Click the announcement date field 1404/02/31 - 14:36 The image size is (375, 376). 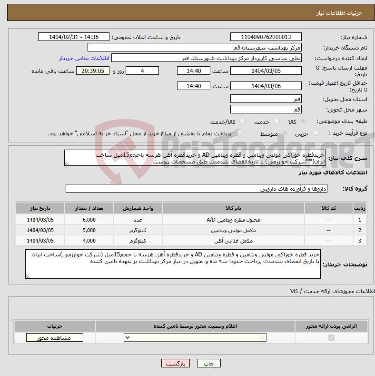coord(73,37)
